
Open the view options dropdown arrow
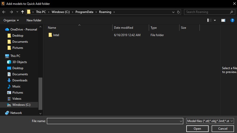[215, 20]
